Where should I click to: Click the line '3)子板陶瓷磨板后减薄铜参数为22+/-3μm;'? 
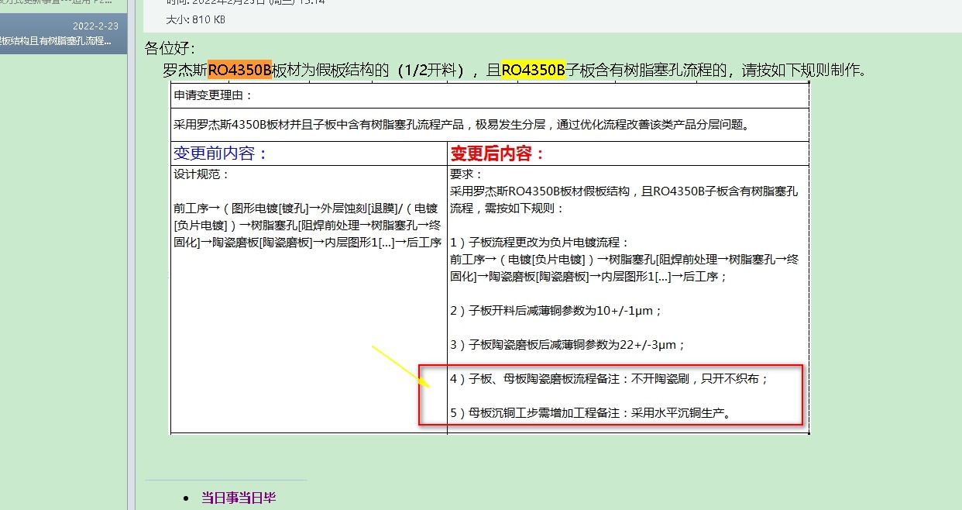568,345
